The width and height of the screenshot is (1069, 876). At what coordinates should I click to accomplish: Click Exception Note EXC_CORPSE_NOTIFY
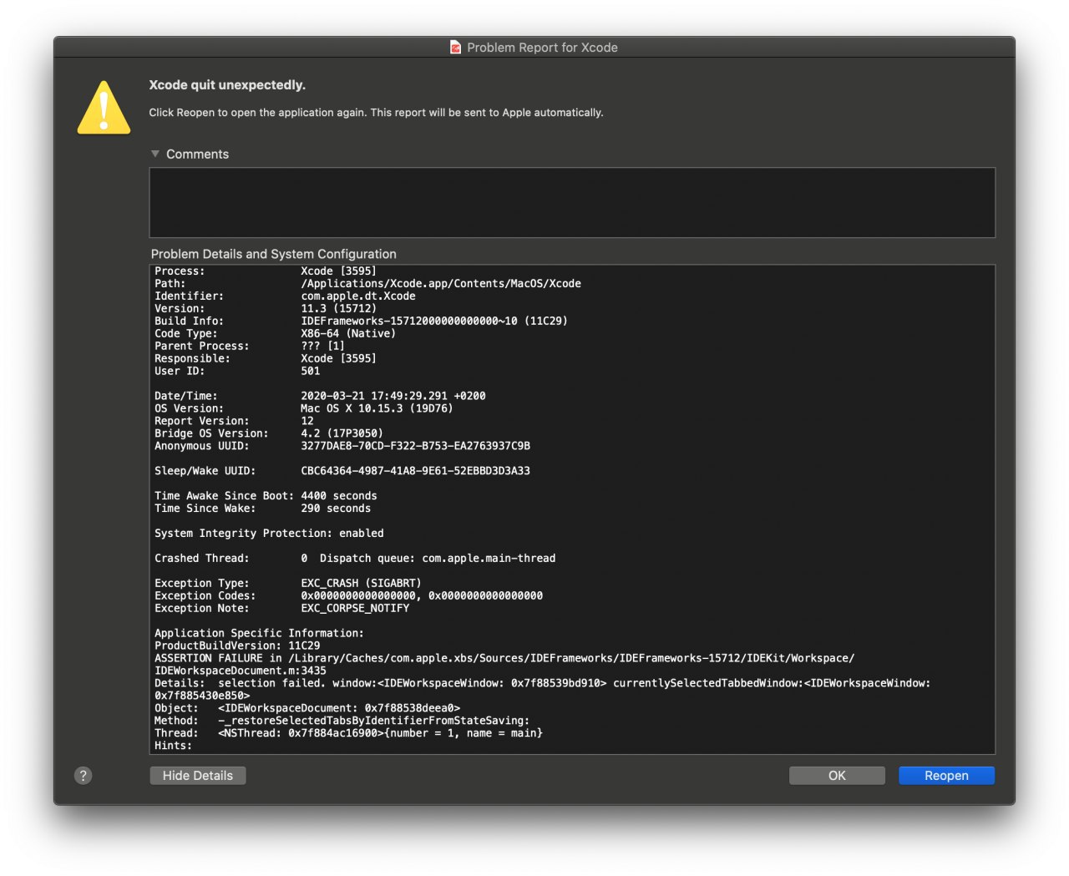click(355, 610)
